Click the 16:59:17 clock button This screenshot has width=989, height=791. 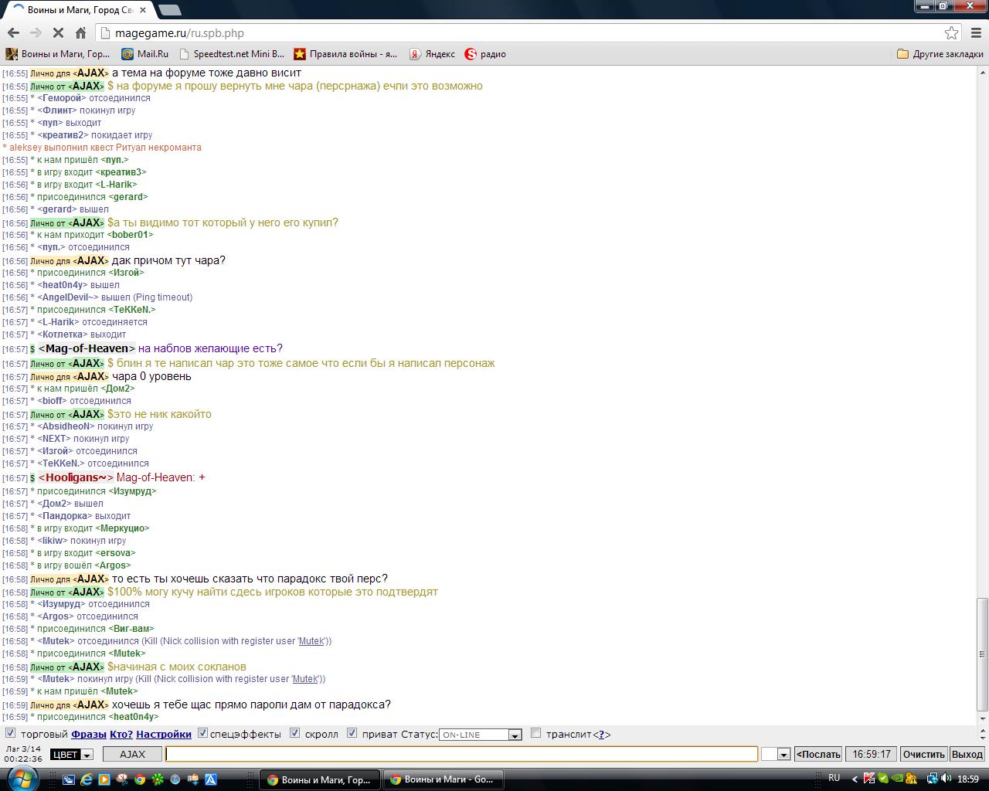pos(872,755)
